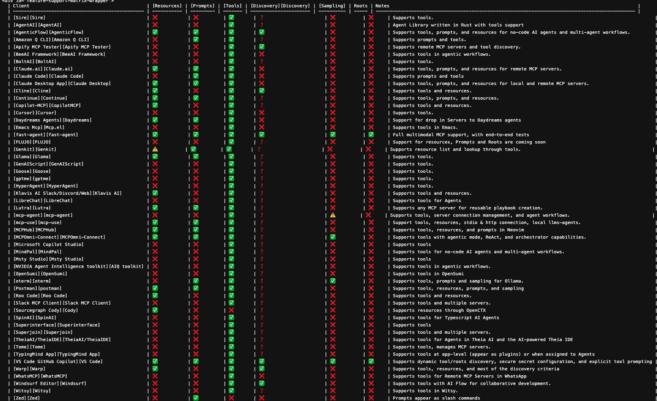
Task: Click the "[Postman][postman]" client entry
Action: click(38, 288)
